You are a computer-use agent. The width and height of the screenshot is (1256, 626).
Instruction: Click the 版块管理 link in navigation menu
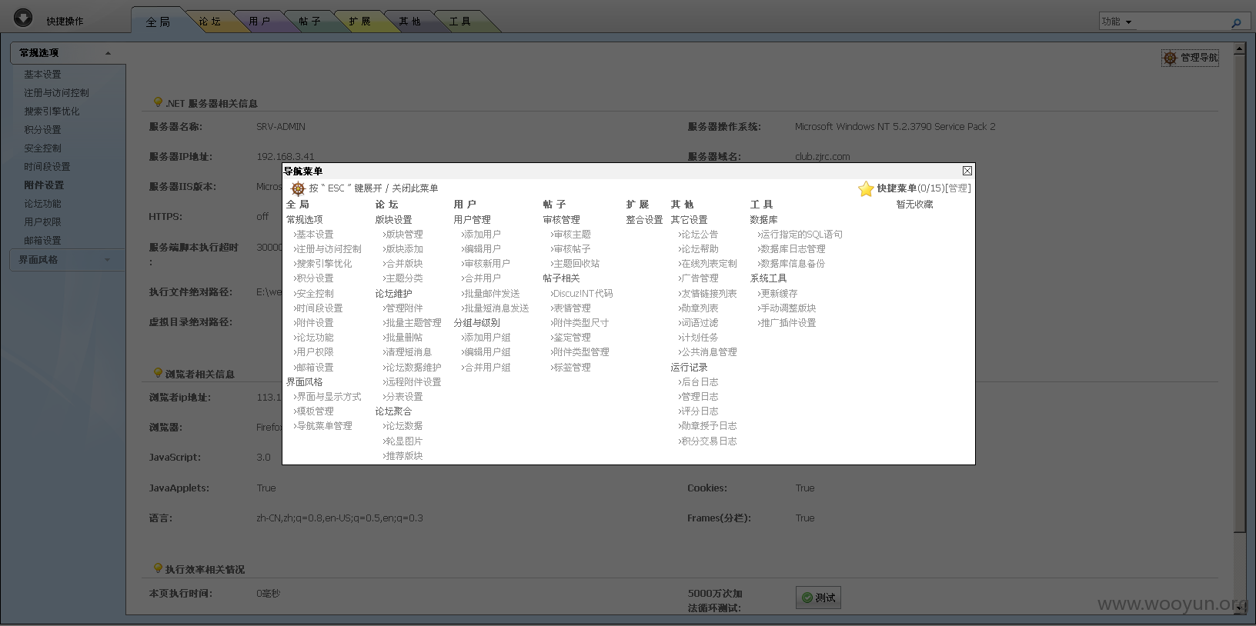404,235
